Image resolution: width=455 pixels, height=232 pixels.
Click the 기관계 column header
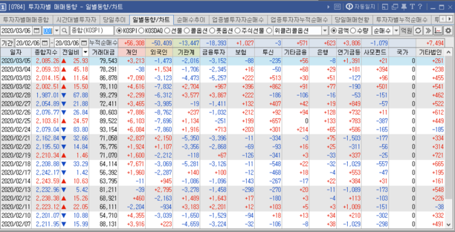point(186,53)
